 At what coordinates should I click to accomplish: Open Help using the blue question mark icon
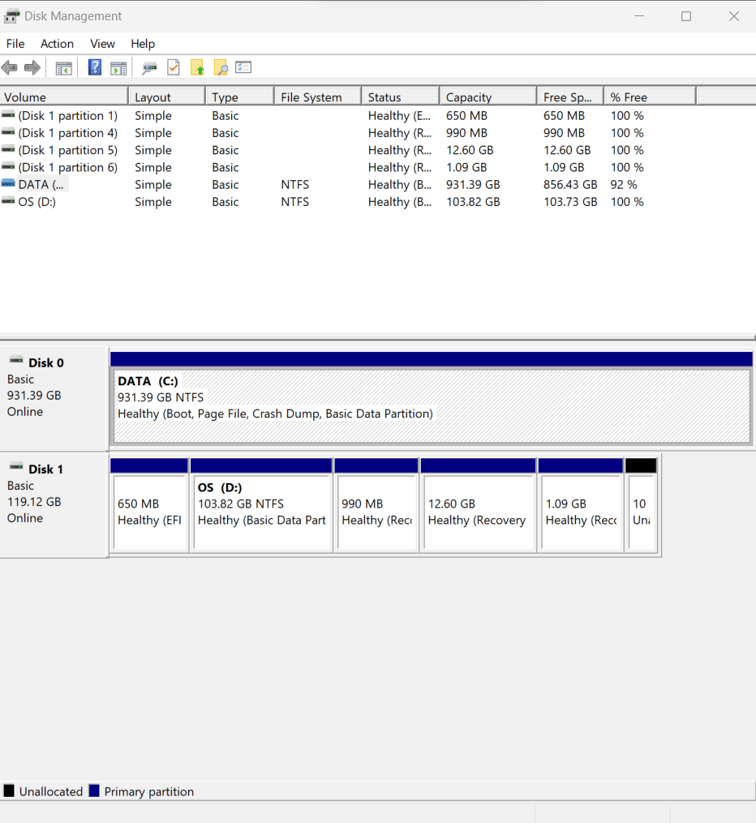95,67
